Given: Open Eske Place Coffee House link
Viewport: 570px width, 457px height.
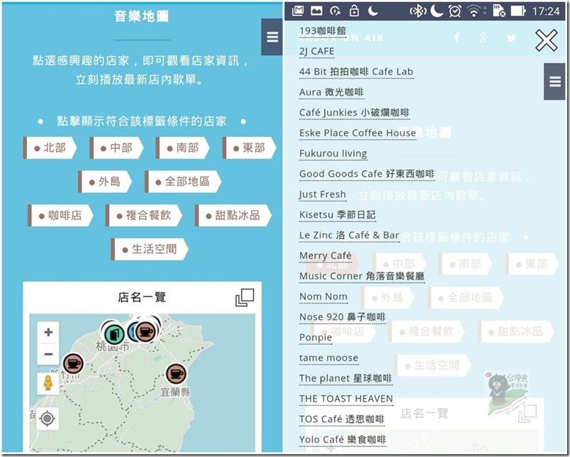Looking at the screenshot, I should pyautogui.click(x=358, y=133).
